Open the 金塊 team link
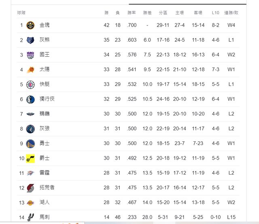This screenshot has height=224, width=259. tap(45, 25)
